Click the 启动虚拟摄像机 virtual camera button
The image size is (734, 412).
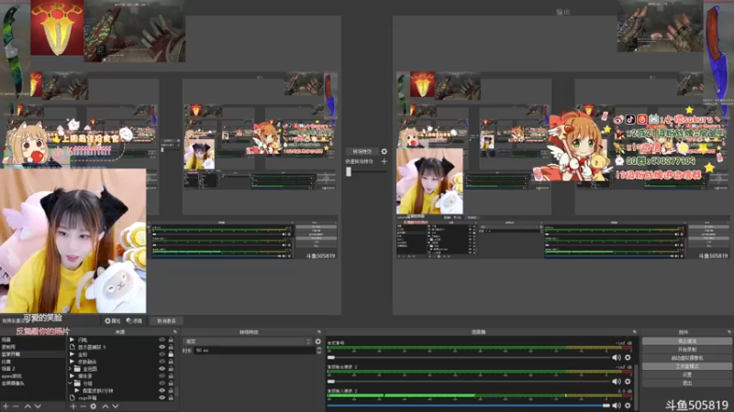686,358
